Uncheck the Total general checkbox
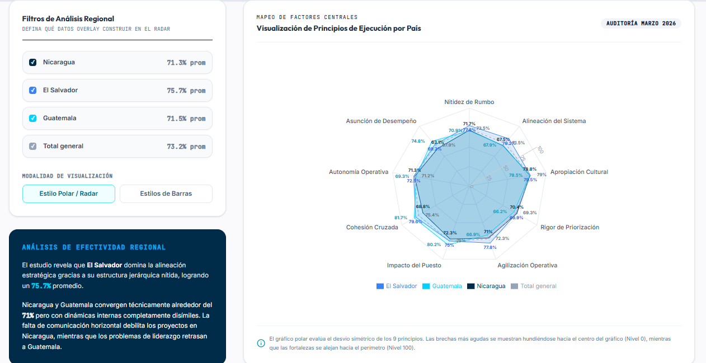Image resolution: width=706 pixels, height=363 pixels. coord(33,146)
